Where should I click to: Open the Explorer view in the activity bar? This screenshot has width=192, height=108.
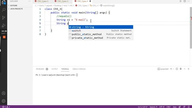point(4,2)
